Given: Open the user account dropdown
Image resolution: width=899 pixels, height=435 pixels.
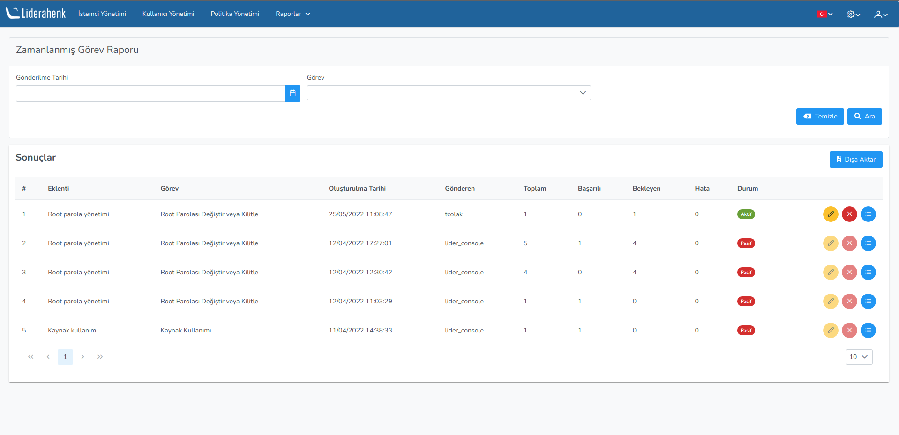Looking at the screenshot, I should click(x=881, y=15).
